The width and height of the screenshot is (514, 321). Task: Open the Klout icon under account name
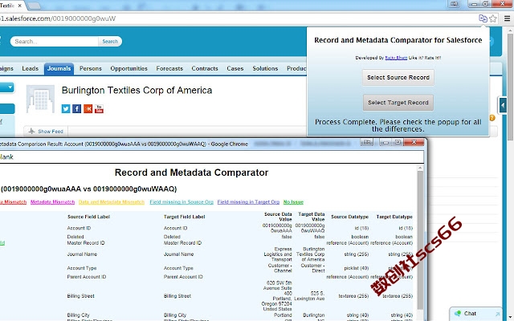tap(88, 109)
